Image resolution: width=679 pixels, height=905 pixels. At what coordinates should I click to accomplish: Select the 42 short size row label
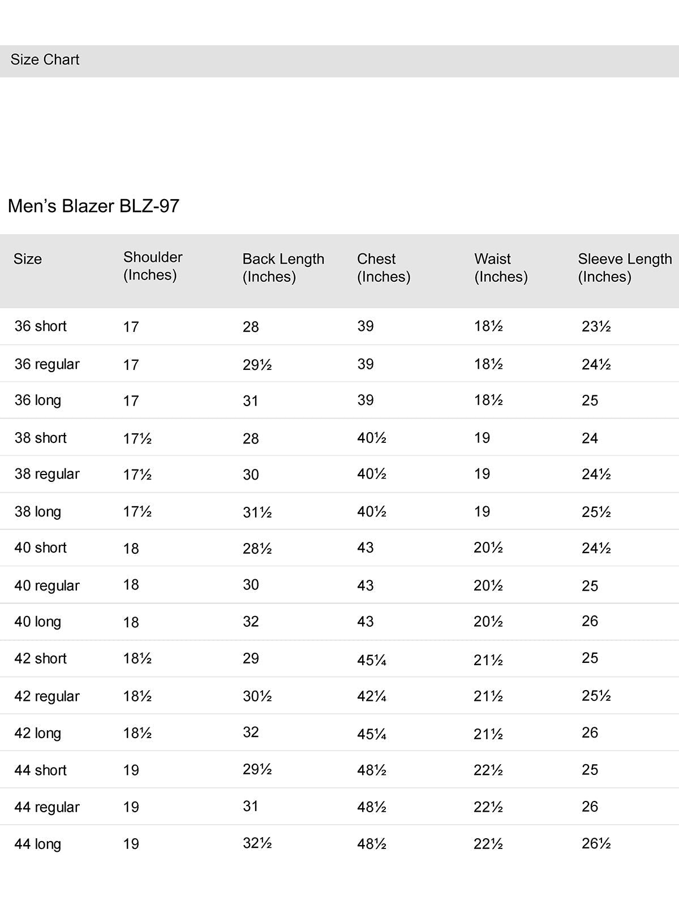coord(41,659)
